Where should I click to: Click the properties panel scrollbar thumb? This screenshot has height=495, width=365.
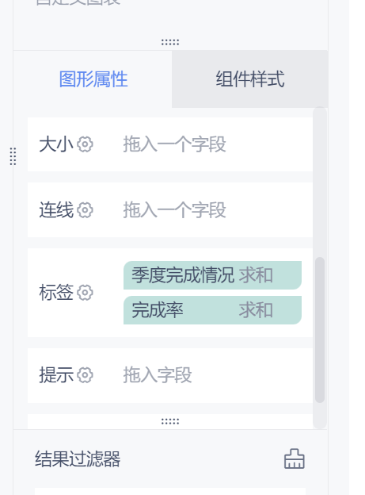click(x=320, y=330)
